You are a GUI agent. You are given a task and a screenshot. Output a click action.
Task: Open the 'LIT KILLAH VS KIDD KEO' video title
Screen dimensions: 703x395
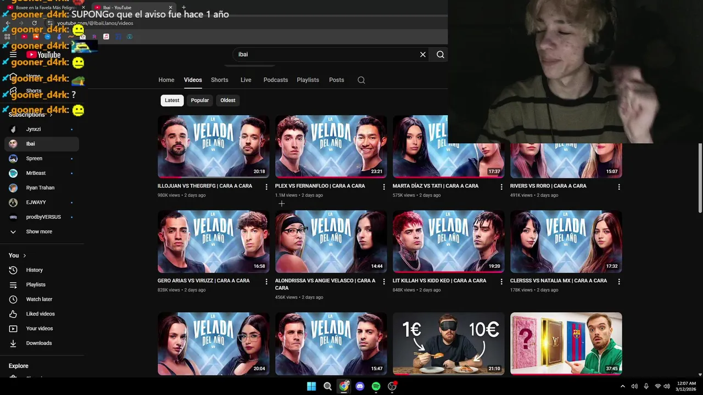[439, 281]
